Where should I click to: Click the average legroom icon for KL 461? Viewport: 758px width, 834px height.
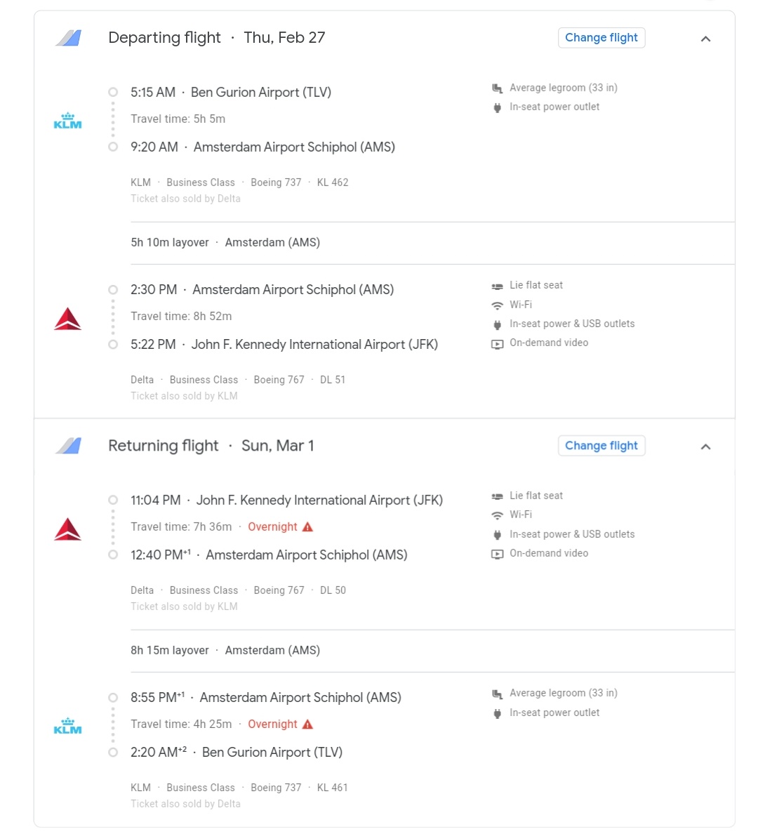coord(498,693)
